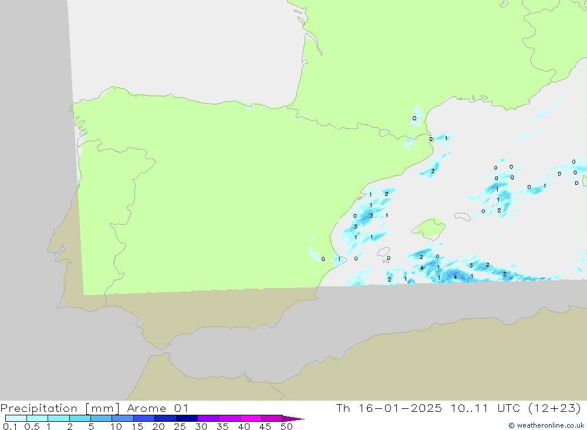This screenshot has height=430, width=587.
Task: Click the 'Arome 01' model label
Action: pos(157,408)
